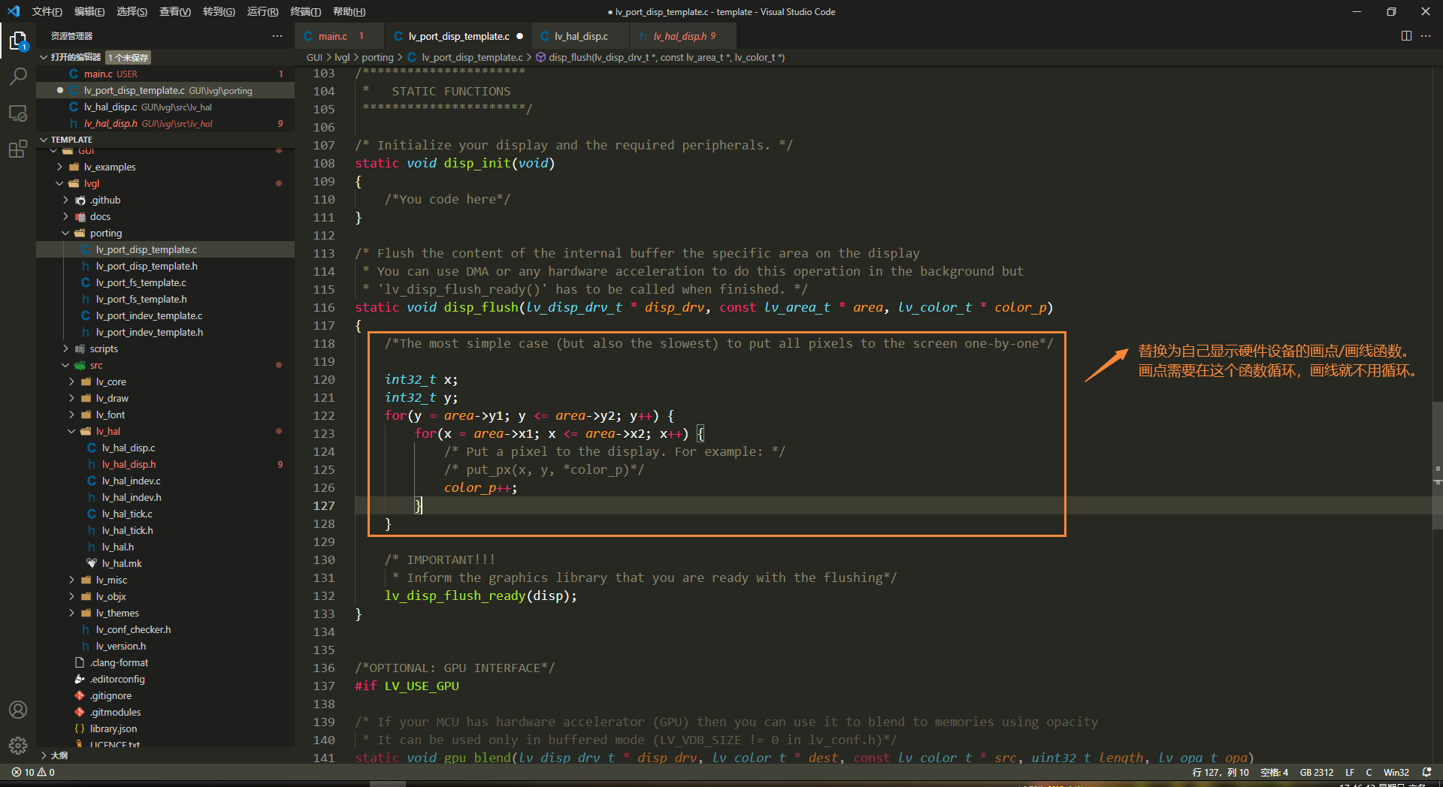The image size is (1443, 787).
Task: Click the disp_flush function breadcrumb
Action: [660, 57]
